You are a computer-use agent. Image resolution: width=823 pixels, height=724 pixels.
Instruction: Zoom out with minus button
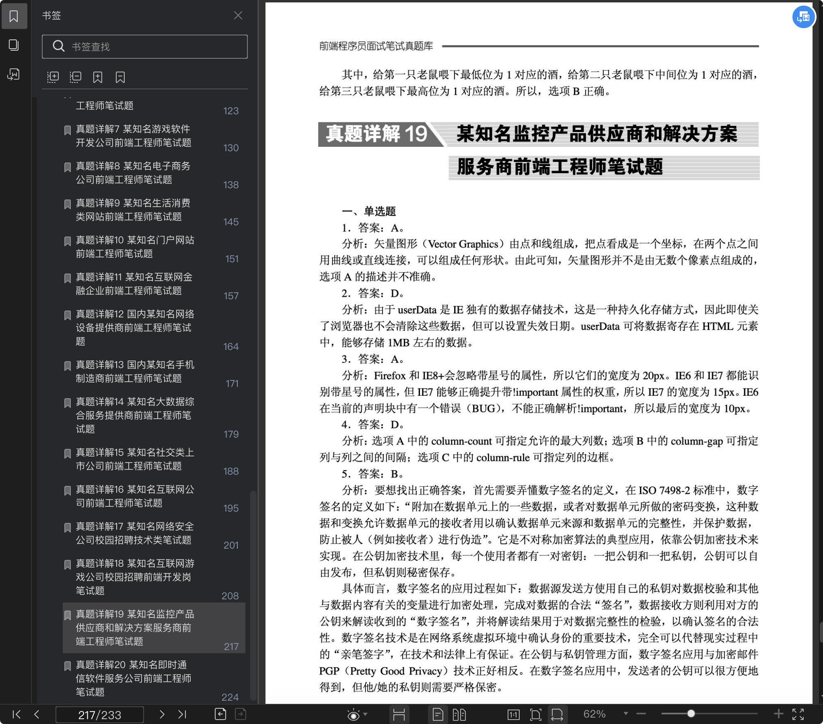pyautogui.click(x=641, y=714)
